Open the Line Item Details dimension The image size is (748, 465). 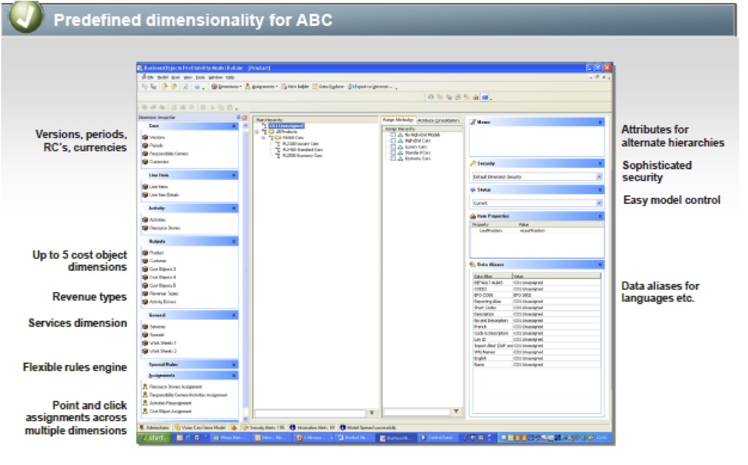click(161, 195)
